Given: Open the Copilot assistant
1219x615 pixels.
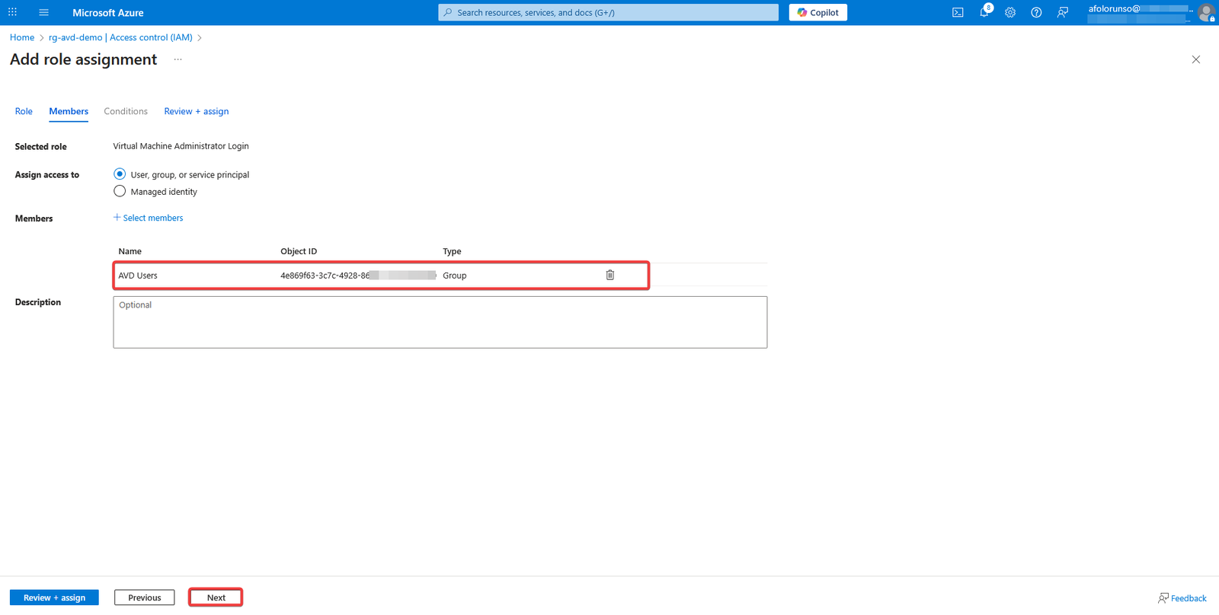Looking at the screenshot, I should pyautogui.click(x=817, y=12).
